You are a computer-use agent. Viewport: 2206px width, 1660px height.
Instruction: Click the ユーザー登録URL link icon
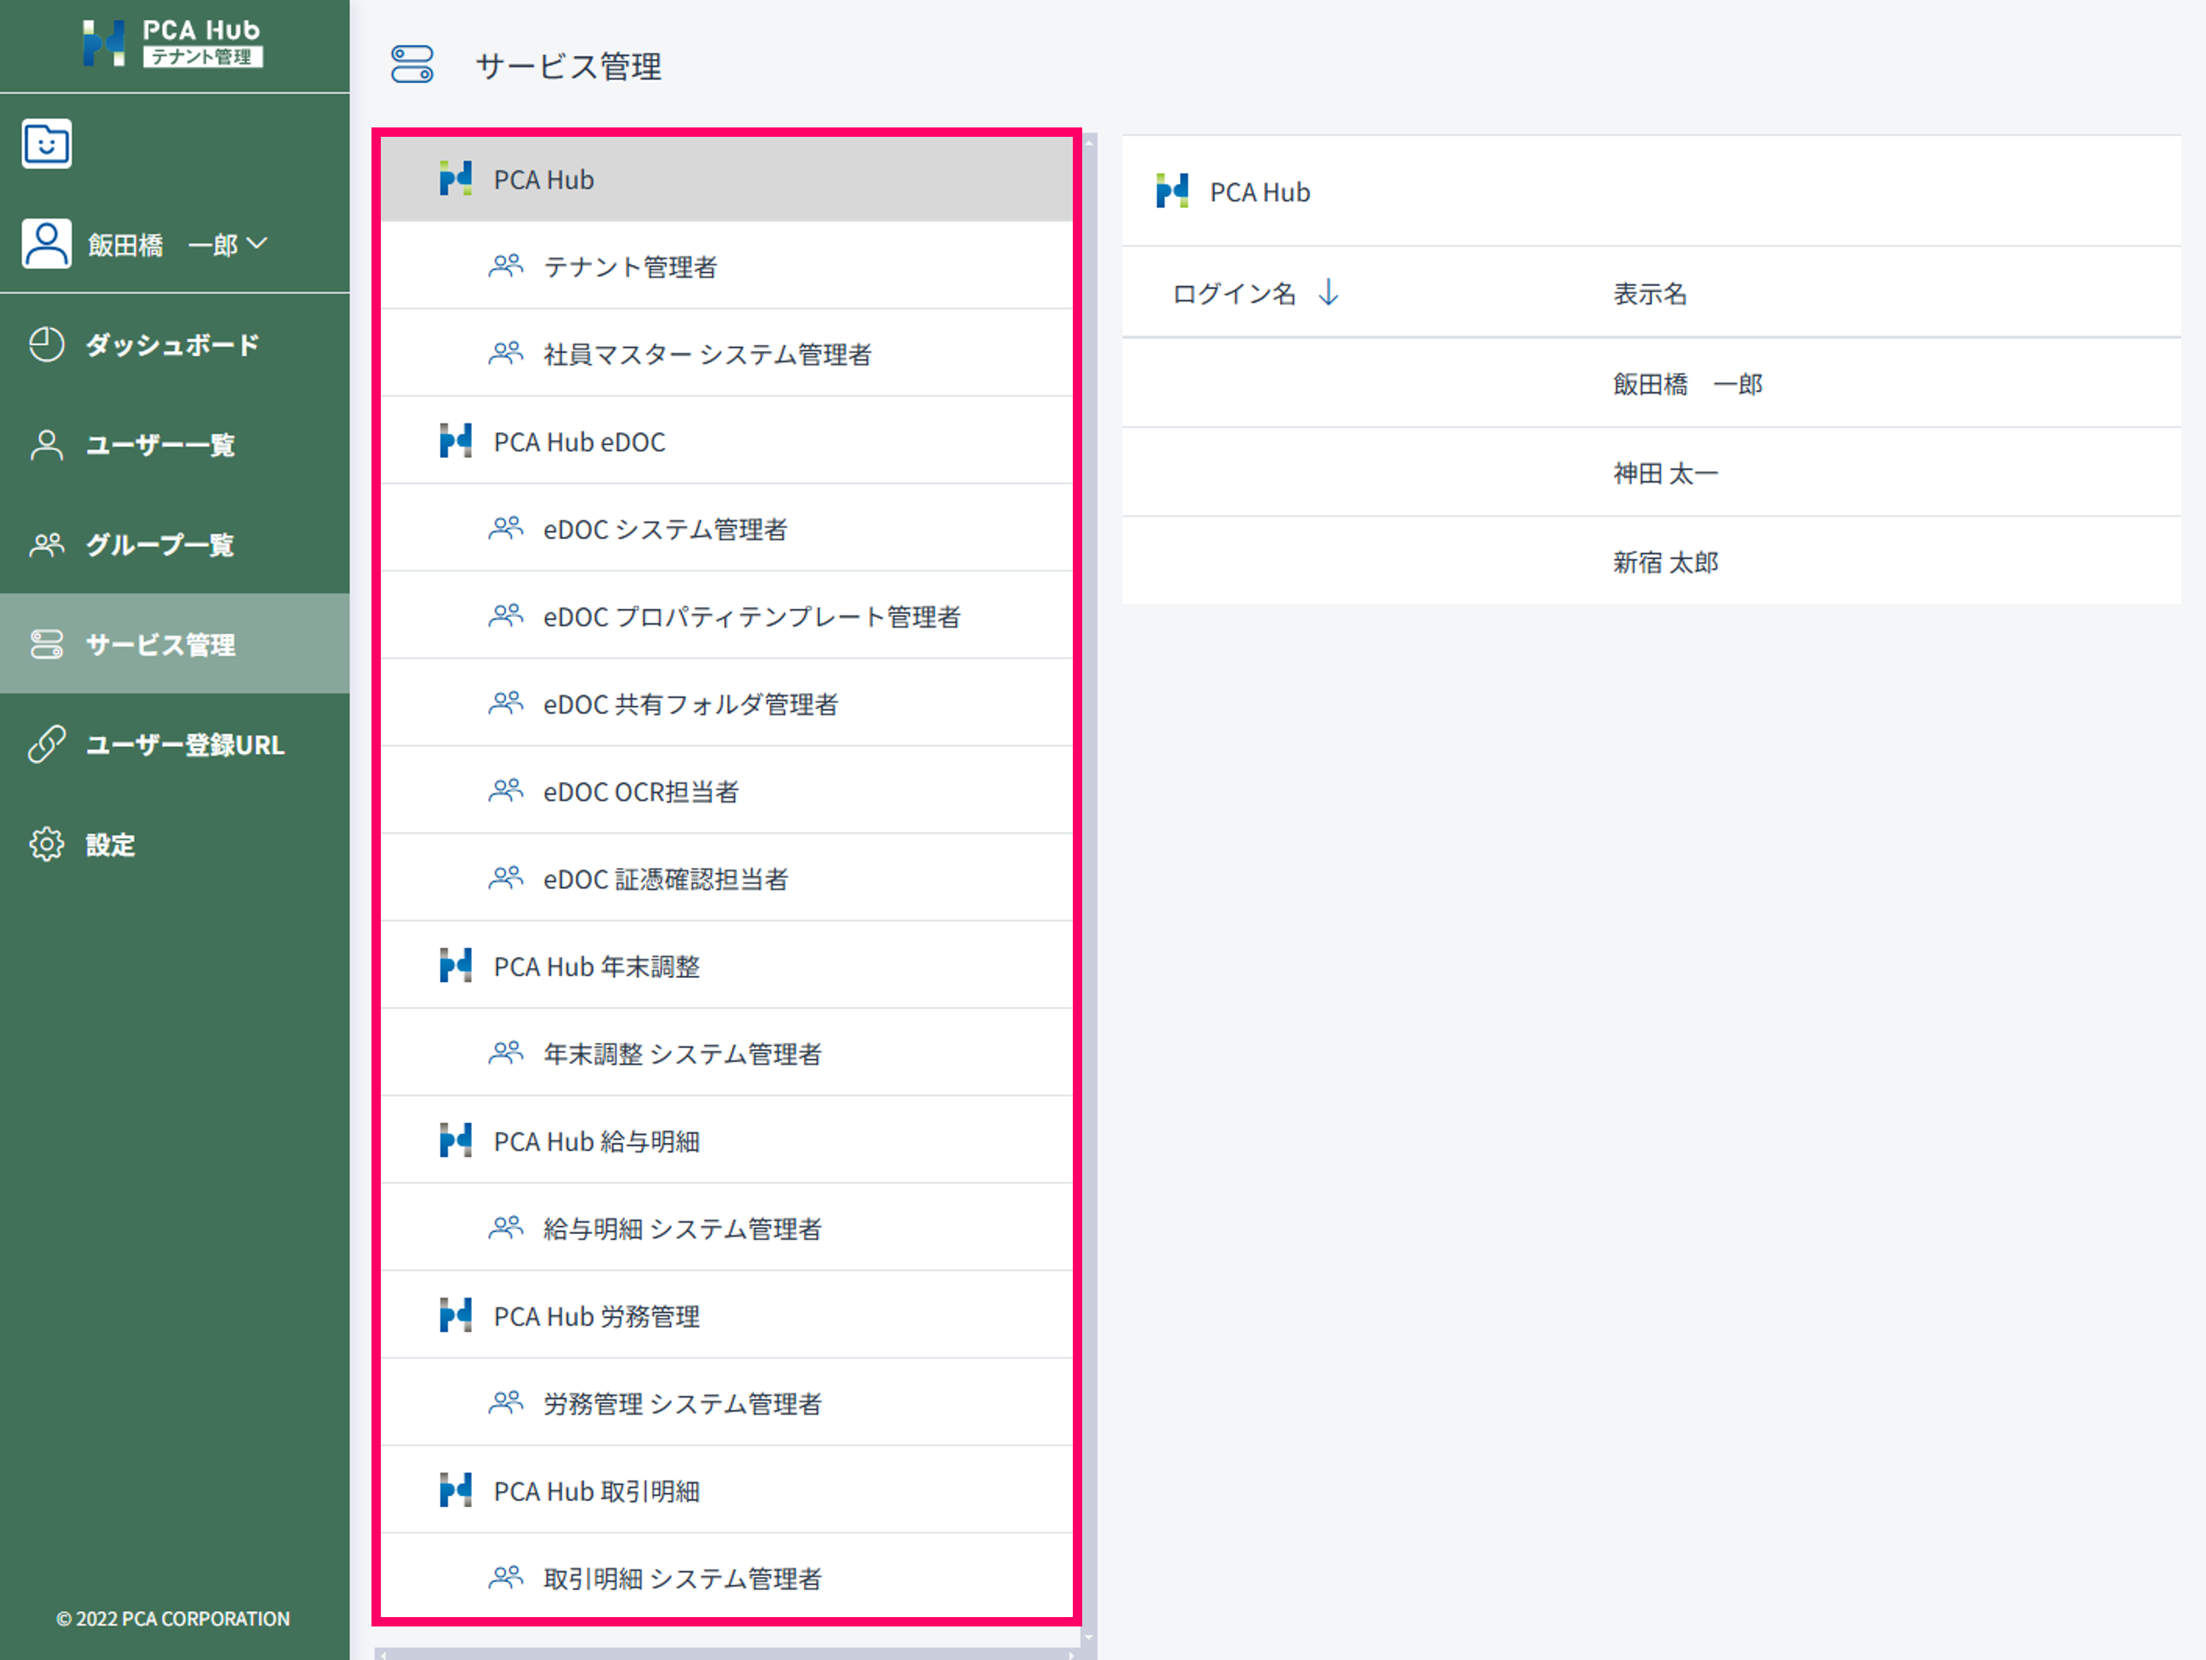(46, 744)
